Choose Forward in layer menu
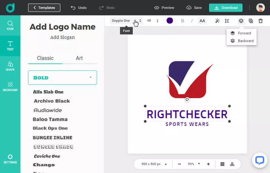 tap(241, 33)
